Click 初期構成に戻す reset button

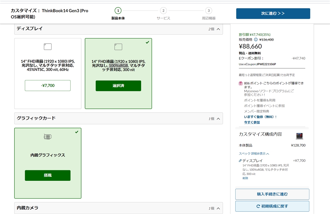272,206
